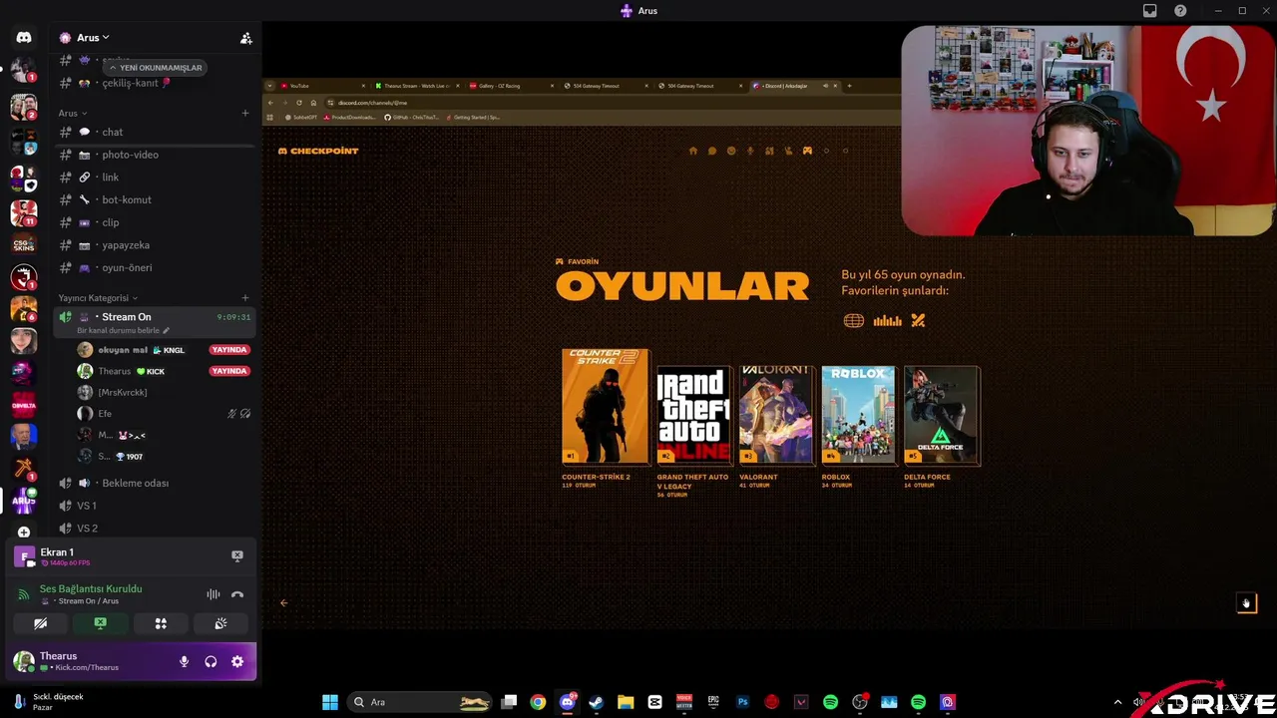Viewport: 1277px width, 718px height.
Task: Watch Thearus's YAYINDA stream badge
Action: [x=229, y=371]
